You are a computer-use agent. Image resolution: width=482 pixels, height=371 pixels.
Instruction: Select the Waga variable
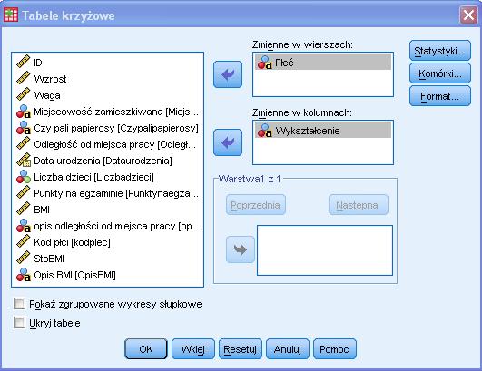pos(108,95)
